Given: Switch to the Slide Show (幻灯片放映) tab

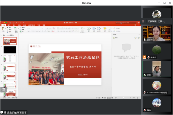Looking at the screenshot, I should 32,25.
